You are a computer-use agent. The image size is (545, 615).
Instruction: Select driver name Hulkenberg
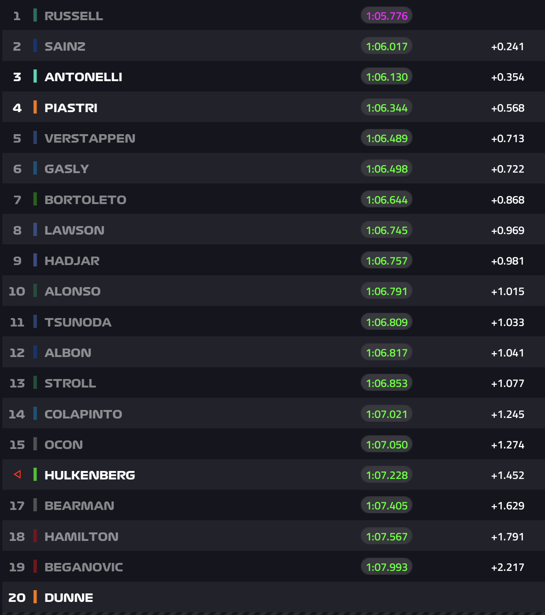point(90,475)
